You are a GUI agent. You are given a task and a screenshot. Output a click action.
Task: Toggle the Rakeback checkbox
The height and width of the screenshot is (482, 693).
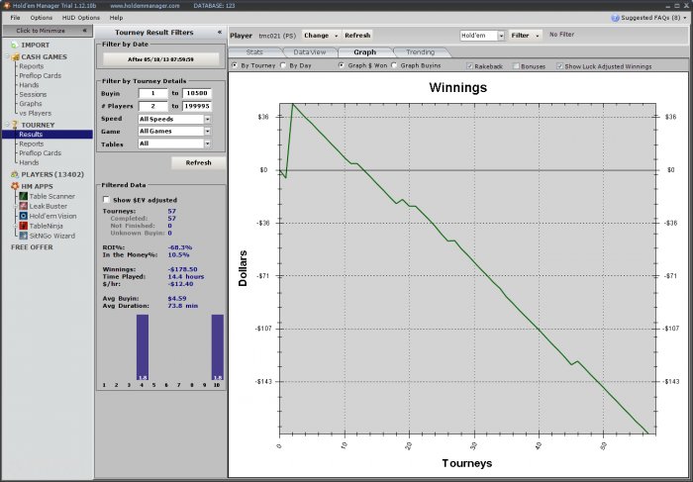(469, 65)
